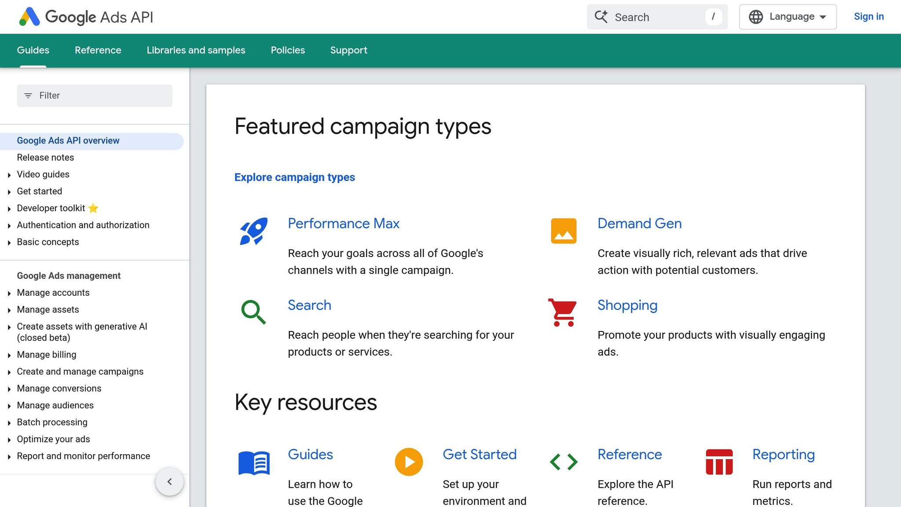This screenshot has height=507, width=901.
Task: Click the Guides book icon
Action: click(254, 463)
